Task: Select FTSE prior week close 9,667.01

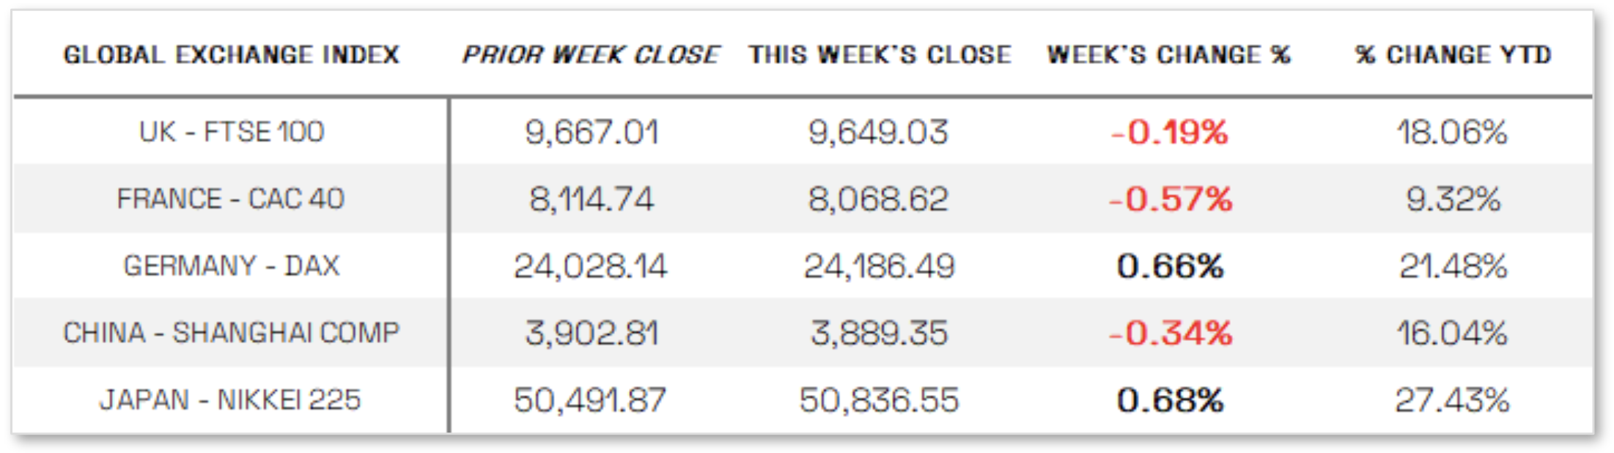Action: tap(592, 133)
